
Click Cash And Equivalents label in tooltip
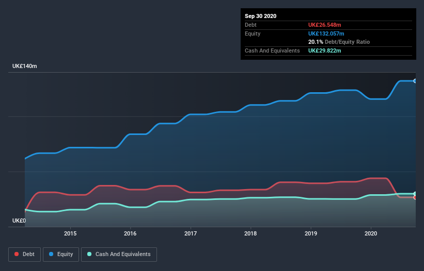pos(272,50)
